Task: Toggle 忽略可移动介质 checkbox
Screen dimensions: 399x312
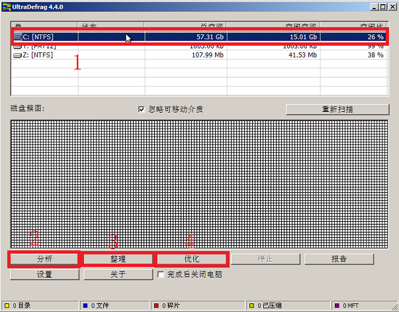Action: (142, 109)
